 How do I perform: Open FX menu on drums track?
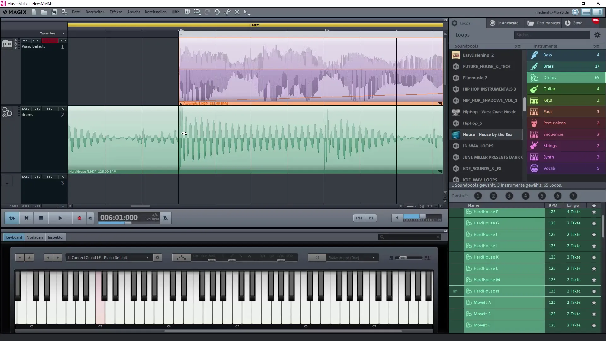coord(63,109)
